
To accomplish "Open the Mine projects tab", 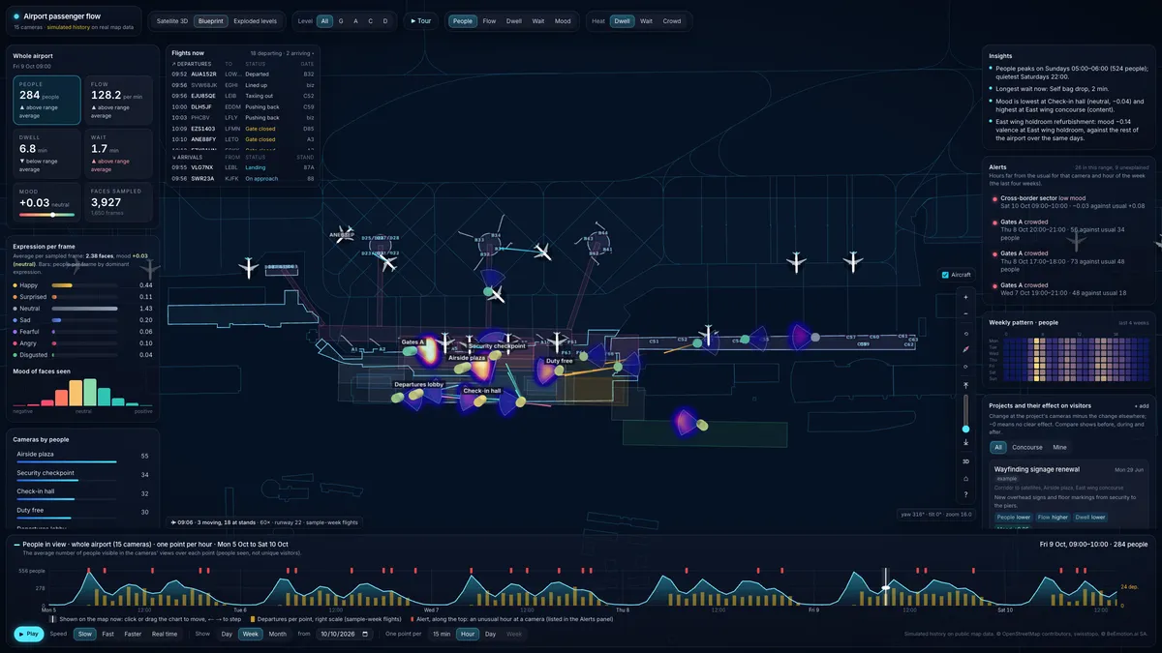I will pyautogui.click(x=1059, y=447).
